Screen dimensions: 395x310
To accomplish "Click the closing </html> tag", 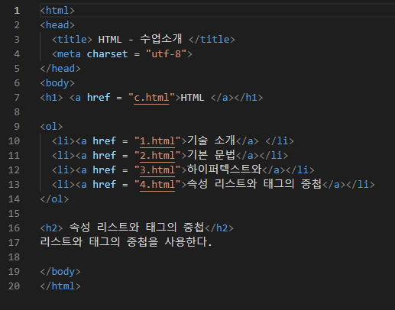I will (60, 286).
